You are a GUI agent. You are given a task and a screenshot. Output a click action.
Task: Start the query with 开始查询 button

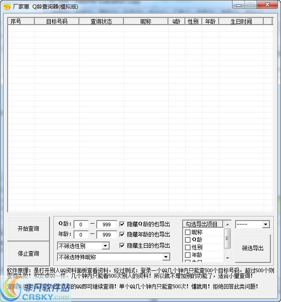(29, 229)
